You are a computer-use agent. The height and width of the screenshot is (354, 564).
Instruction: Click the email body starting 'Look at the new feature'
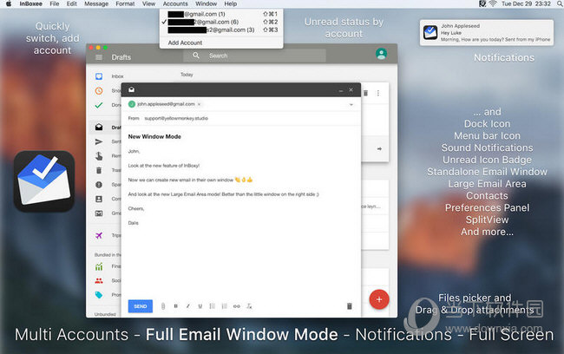point(164,166)
